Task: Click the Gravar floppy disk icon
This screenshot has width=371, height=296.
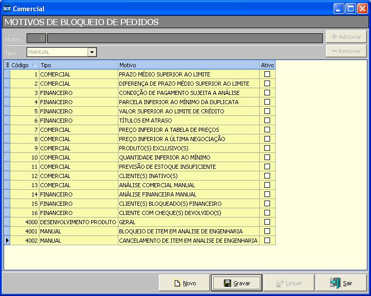Action: point(228,283)
